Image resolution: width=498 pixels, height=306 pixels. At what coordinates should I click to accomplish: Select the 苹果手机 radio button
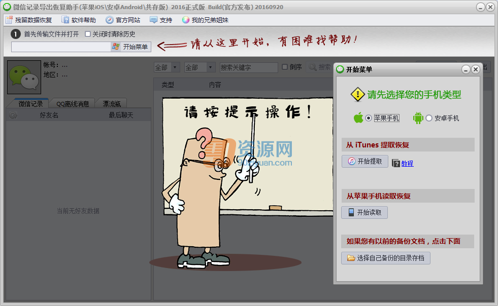pyautogui.click(x=369, y=118)
